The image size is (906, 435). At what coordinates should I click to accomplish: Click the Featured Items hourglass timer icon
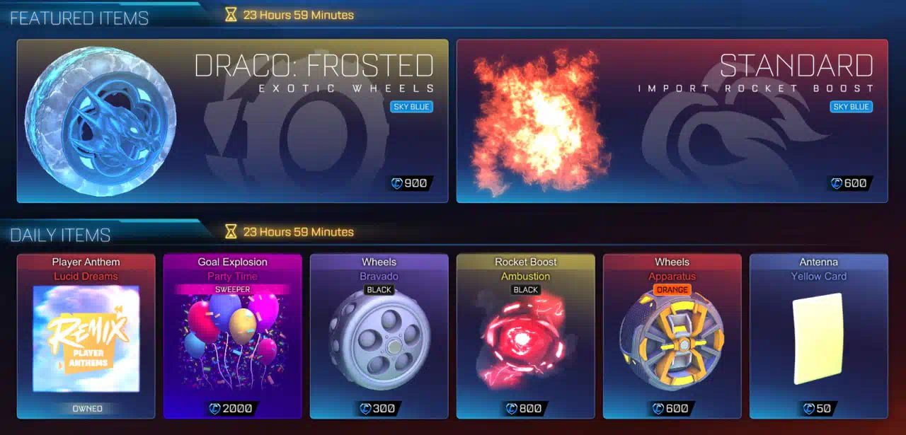[231, 14]
